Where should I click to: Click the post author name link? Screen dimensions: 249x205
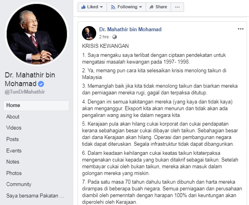[130, 30]
